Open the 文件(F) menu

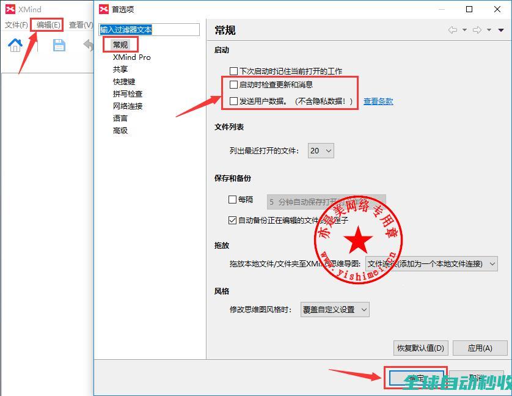pyautogui.click(x=16, y=25)
